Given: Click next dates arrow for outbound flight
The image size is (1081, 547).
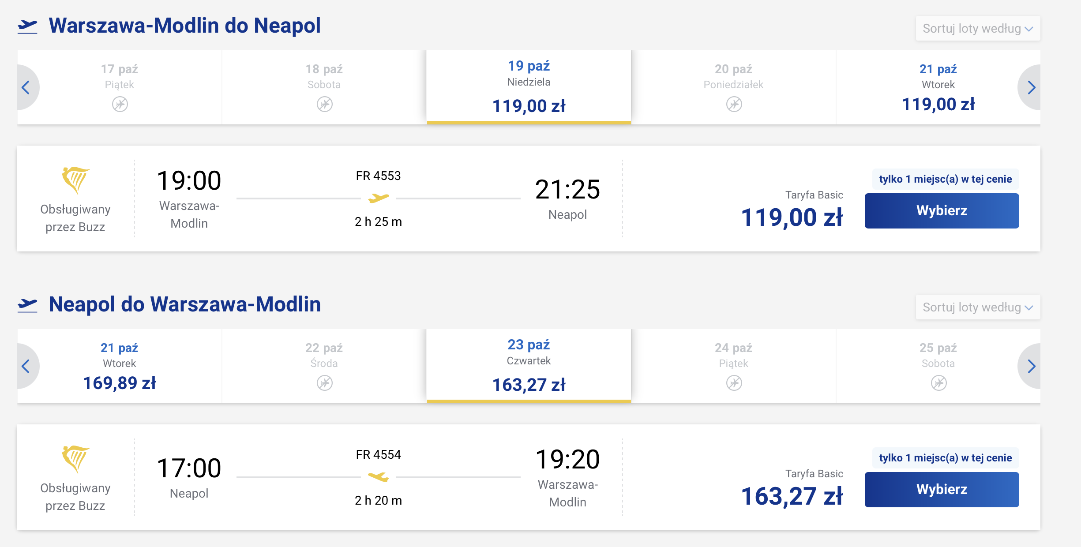Looking at the screenshot, I should click(x=1030, y=87).
